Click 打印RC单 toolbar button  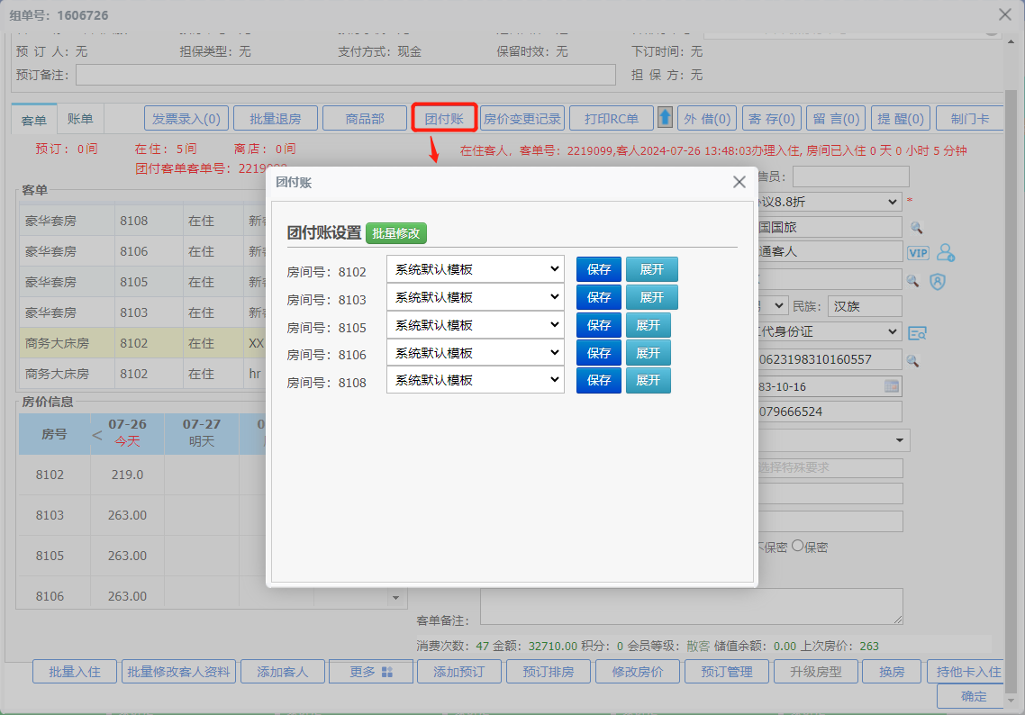612,118
